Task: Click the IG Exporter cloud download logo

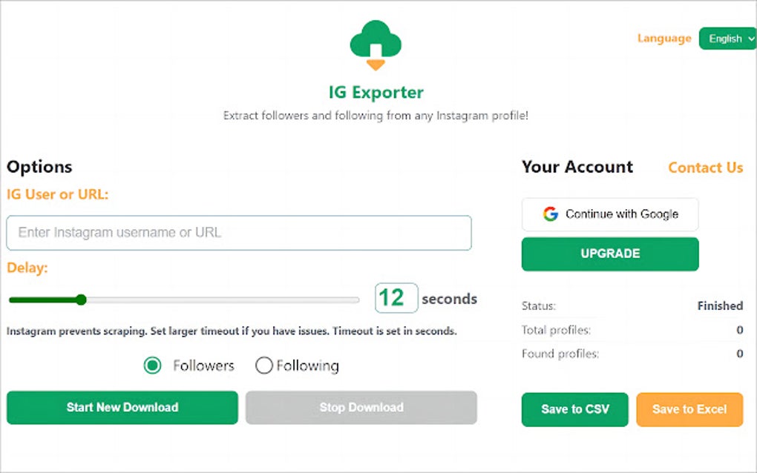Action: pyautogui.click(x=376, y=43)
